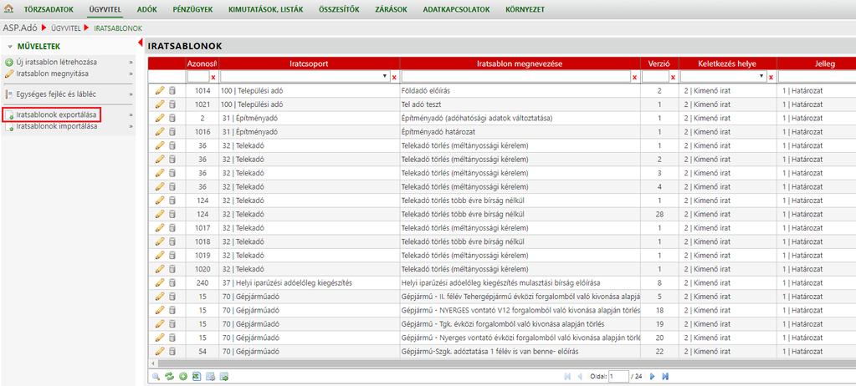The height and width of the screenshot is (386, 856).
Task: Open the Iratcsoport filter dropdown
Action: click(x=385, y=77)
